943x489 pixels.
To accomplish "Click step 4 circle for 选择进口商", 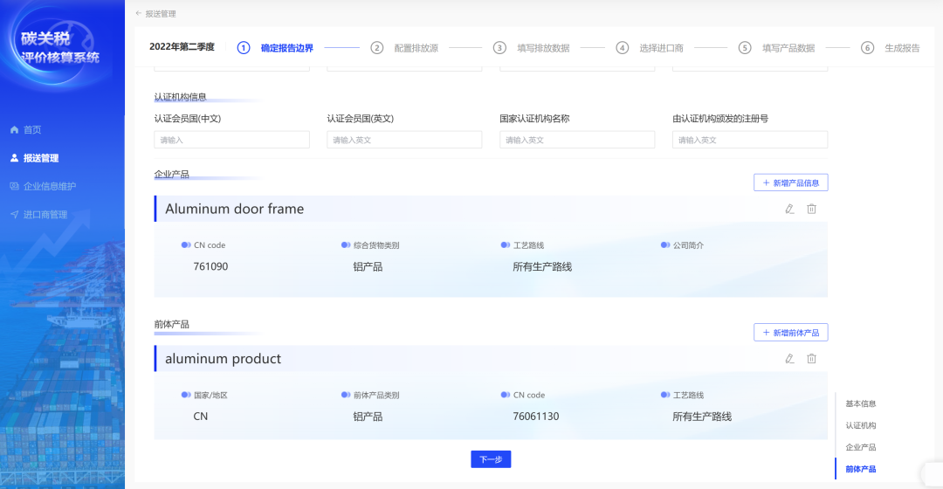I will (x=623, y=47).
